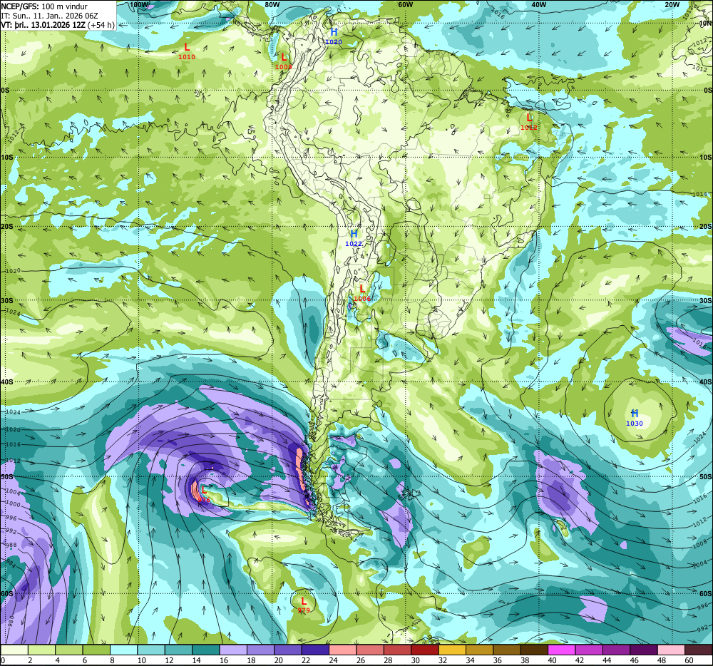Click the low pressure marker labeled 1010
Viewport: 713px width, 666px height.
coord(186,51)
